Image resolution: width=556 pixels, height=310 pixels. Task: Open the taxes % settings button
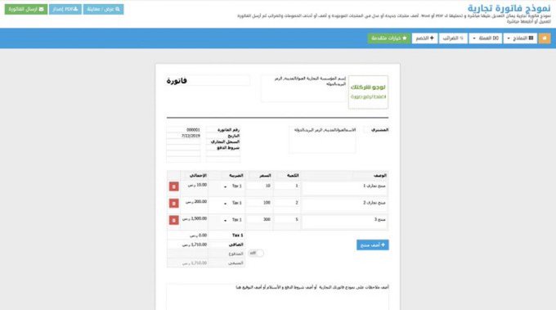[453, 38]
